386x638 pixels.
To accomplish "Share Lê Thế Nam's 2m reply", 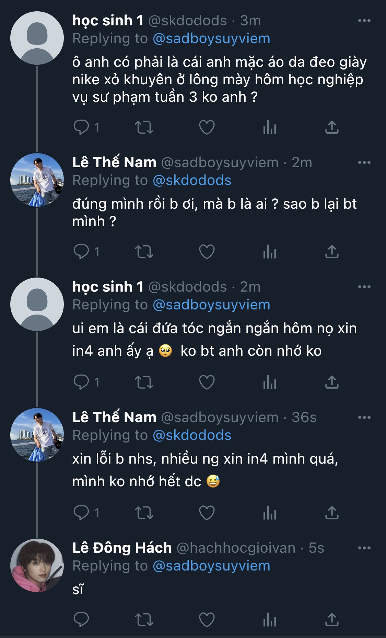I will pos(332,252).
